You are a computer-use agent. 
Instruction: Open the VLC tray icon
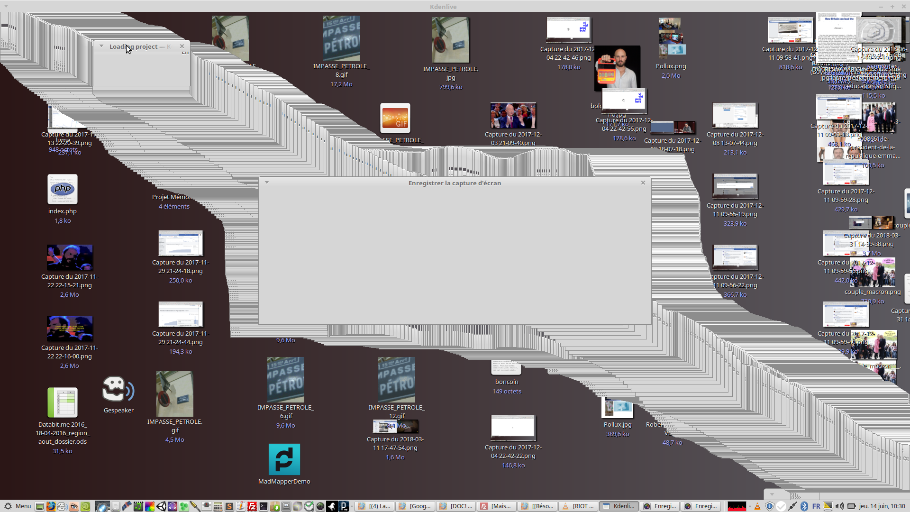pyautogui.click(x=757, y=506)
